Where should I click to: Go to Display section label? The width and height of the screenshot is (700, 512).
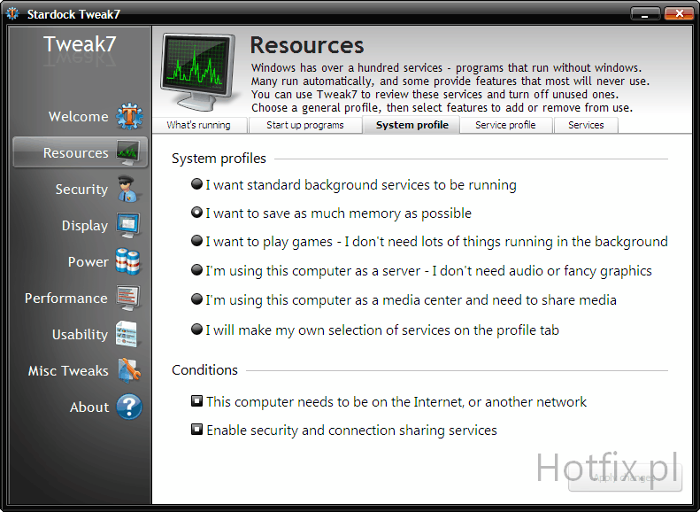click(85, 226)
